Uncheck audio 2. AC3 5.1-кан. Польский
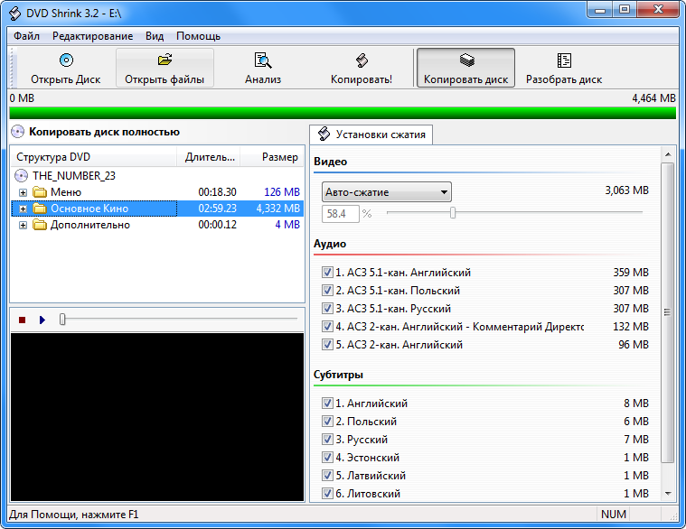This screenshot has height=529, width=686. (327, 290)
